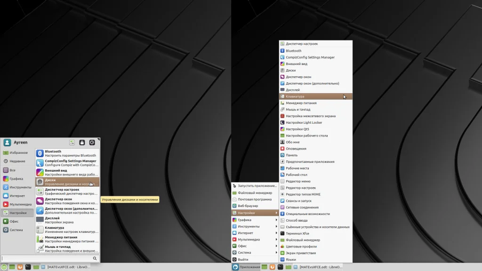Image resolution: width=482 pixels, height=271 pixels.
Task: Open Диспетчер настроек at top of right submenu
Action: point(316,44)
